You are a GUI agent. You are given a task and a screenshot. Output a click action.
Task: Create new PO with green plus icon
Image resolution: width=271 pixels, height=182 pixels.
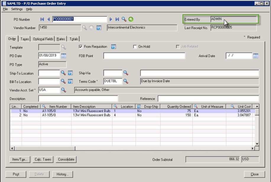click(131, 19)
